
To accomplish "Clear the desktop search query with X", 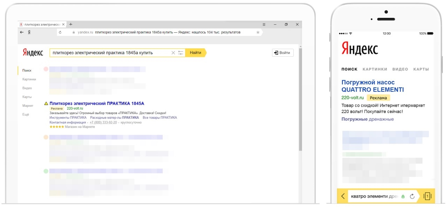I will point(173,53).
